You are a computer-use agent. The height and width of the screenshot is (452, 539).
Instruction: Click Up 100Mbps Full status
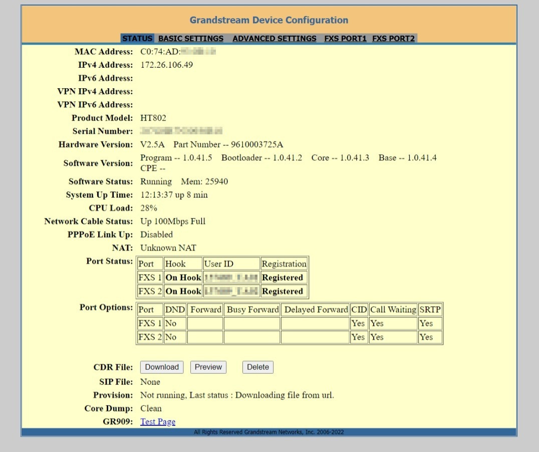[x=173, y=221]
